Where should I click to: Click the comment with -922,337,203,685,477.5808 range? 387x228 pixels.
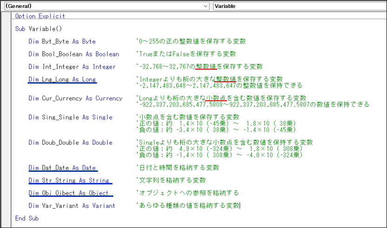[x=253, y=104]
